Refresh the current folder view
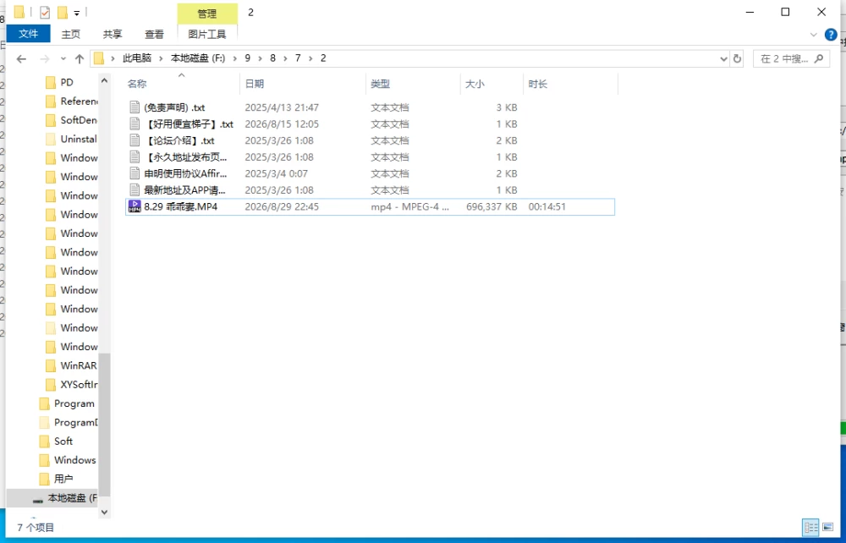Image resolution: width=846 pixels, height=543 pixels. [x=737, y=58]
